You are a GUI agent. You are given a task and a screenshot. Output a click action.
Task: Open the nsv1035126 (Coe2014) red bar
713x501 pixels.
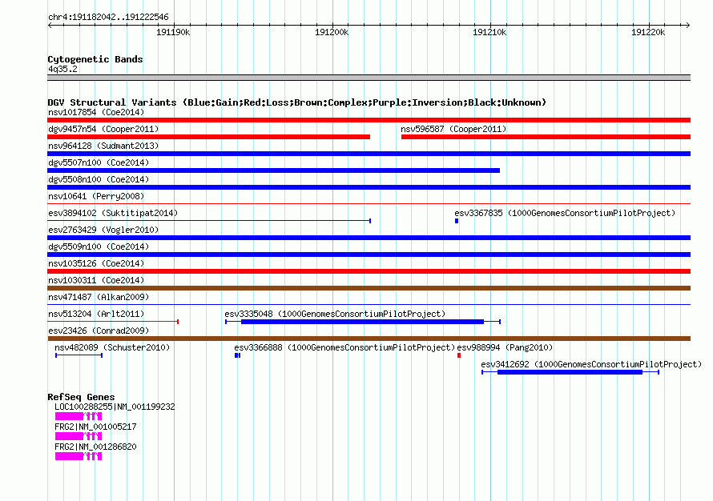click(x=369, y=271)
